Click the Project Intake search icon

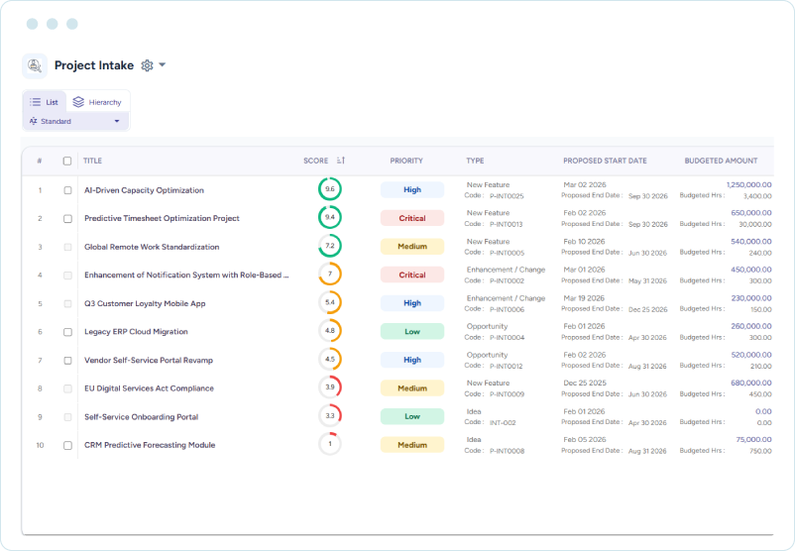pos(35,65)
